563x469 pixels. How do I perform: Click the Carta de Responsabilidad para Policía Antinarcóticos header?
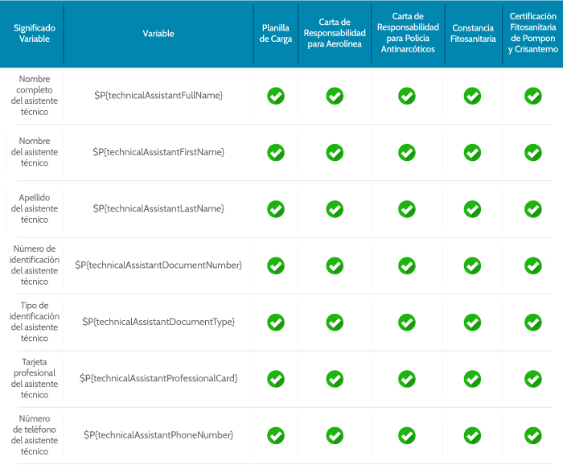[408, 33]
